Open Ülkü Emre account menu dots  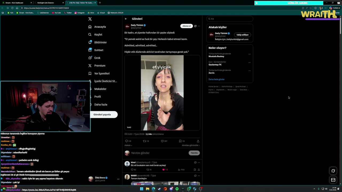[118, 179]
